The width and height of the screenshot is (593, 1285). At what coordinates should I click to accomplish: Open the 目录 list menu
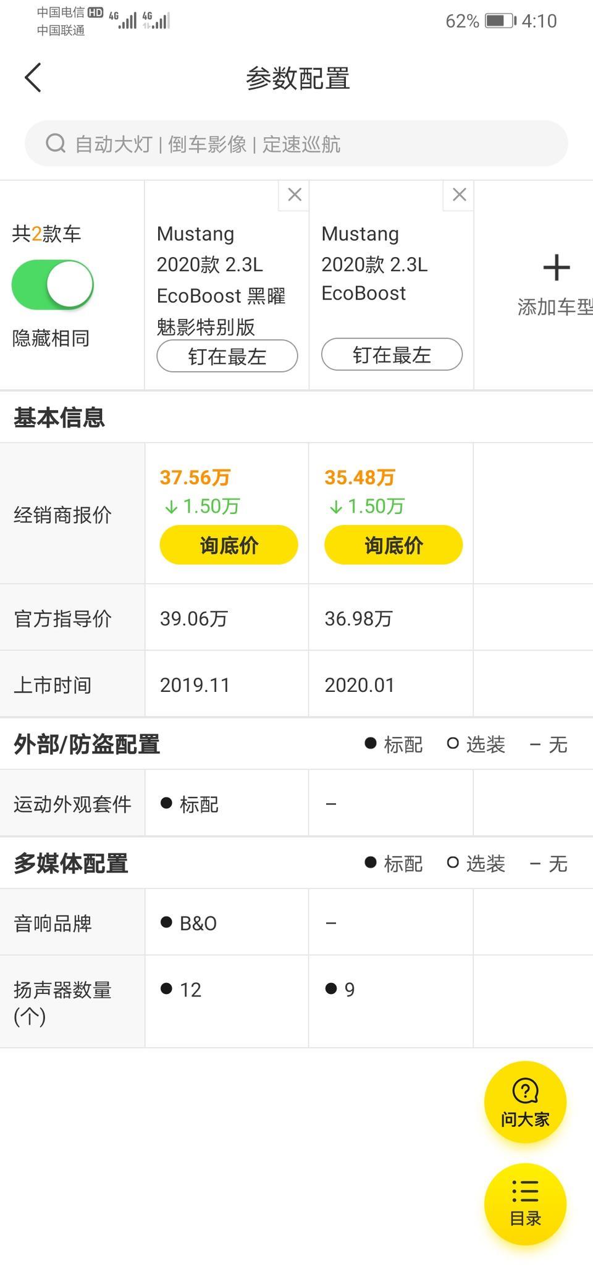[x=525, y=1204]
